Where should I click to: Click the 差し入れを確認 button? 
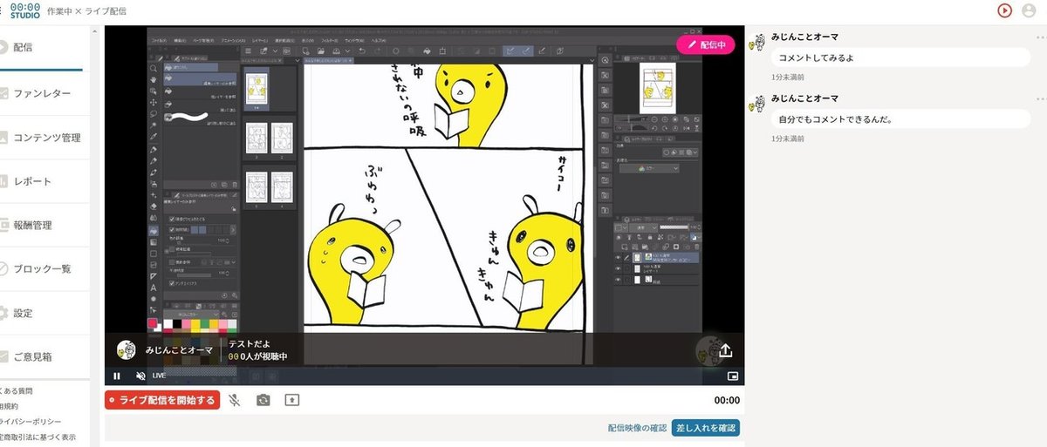tap(706, 428)
